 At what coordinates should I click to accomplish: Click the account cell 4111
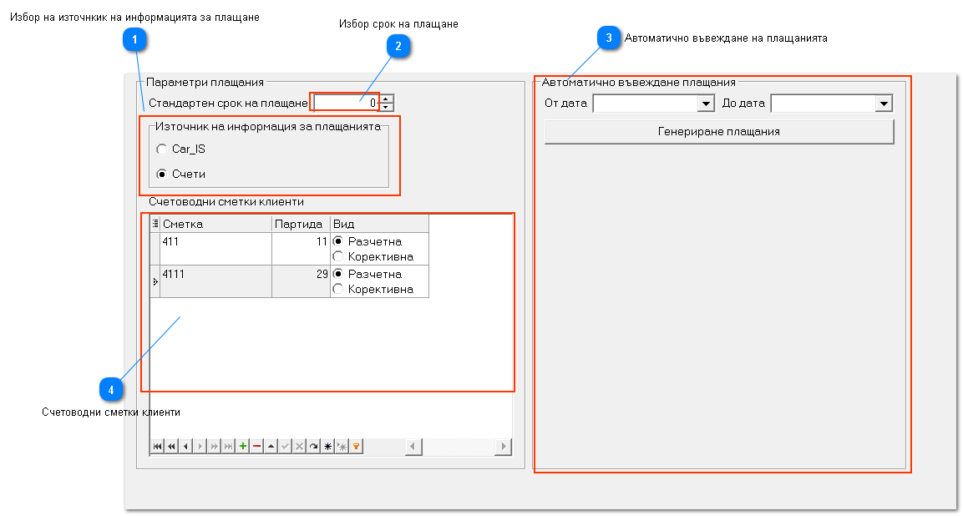(215, 281)
